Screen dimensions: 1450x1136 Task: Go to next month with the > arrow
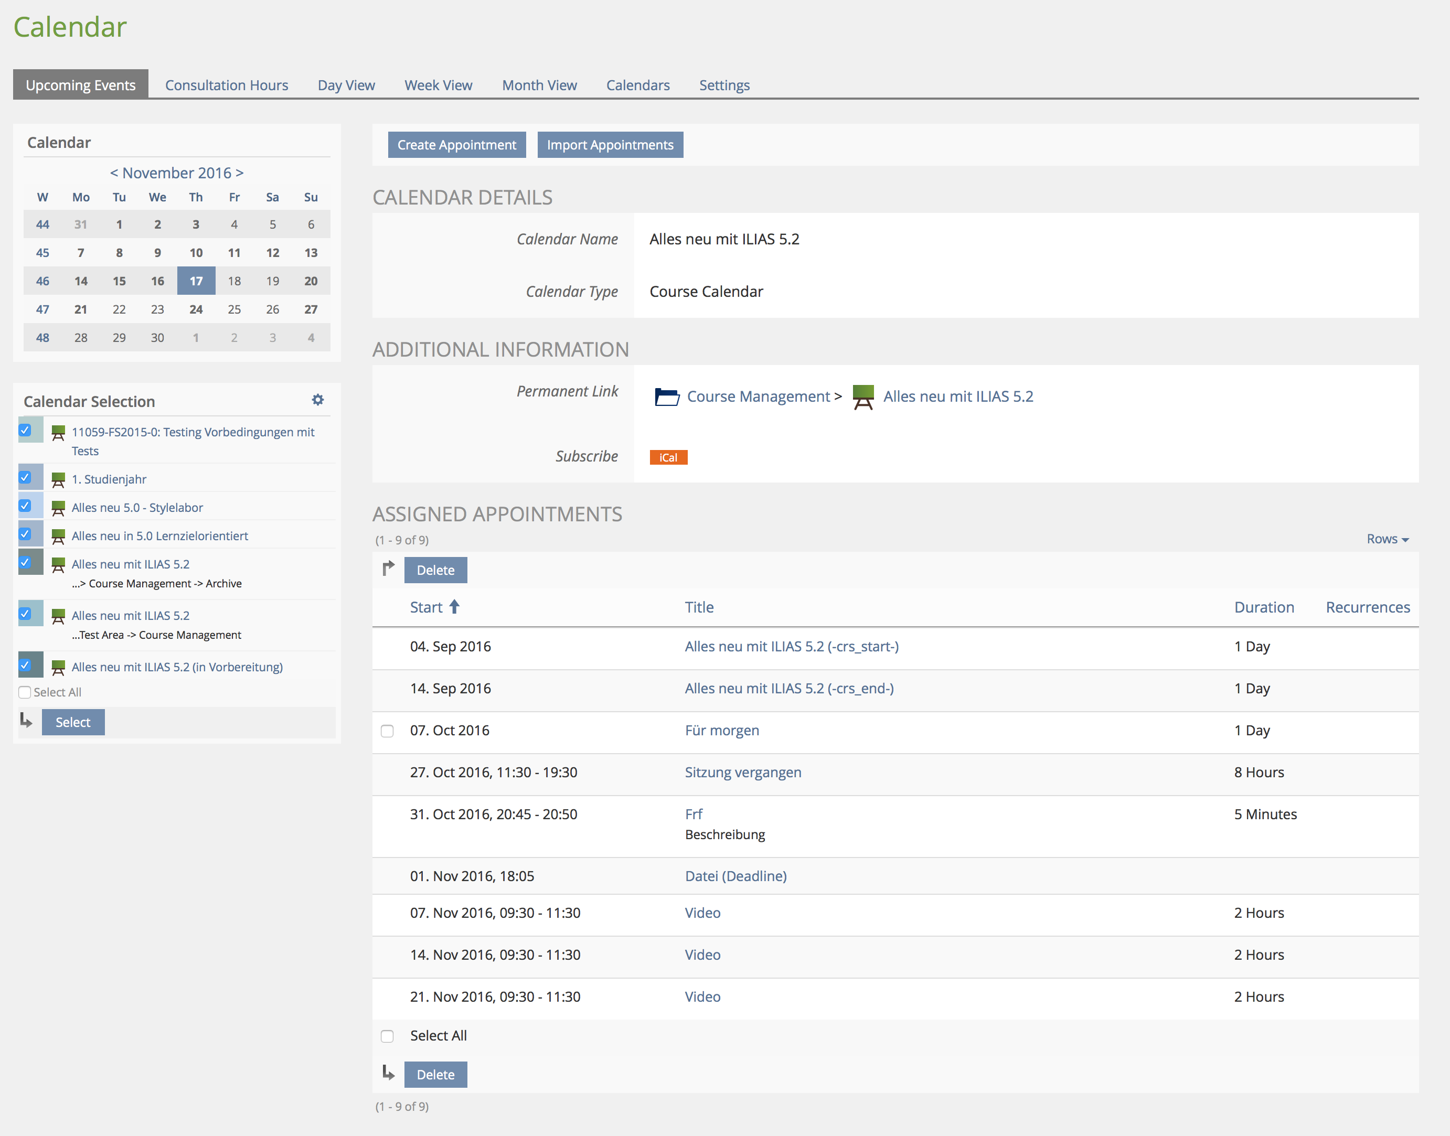(239, 173)
